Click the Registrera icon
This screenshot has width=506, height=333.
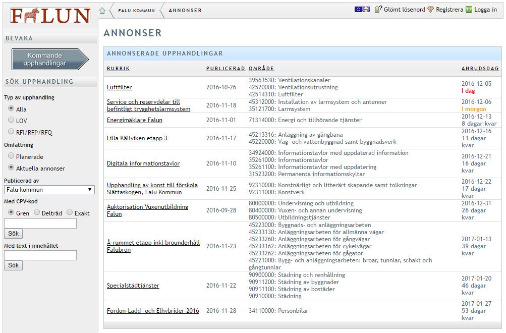(x=430, y=10)
